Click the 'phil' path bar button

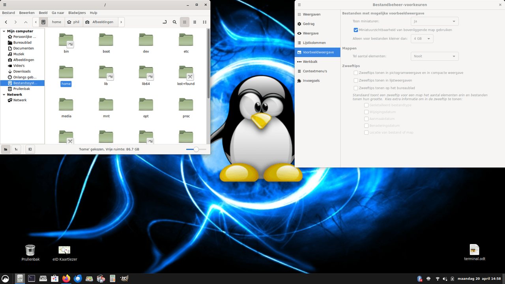(x=73, y=22)
